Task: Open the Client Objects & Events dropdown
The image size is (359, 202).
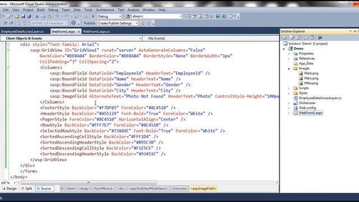Action: tap(140, 38)
